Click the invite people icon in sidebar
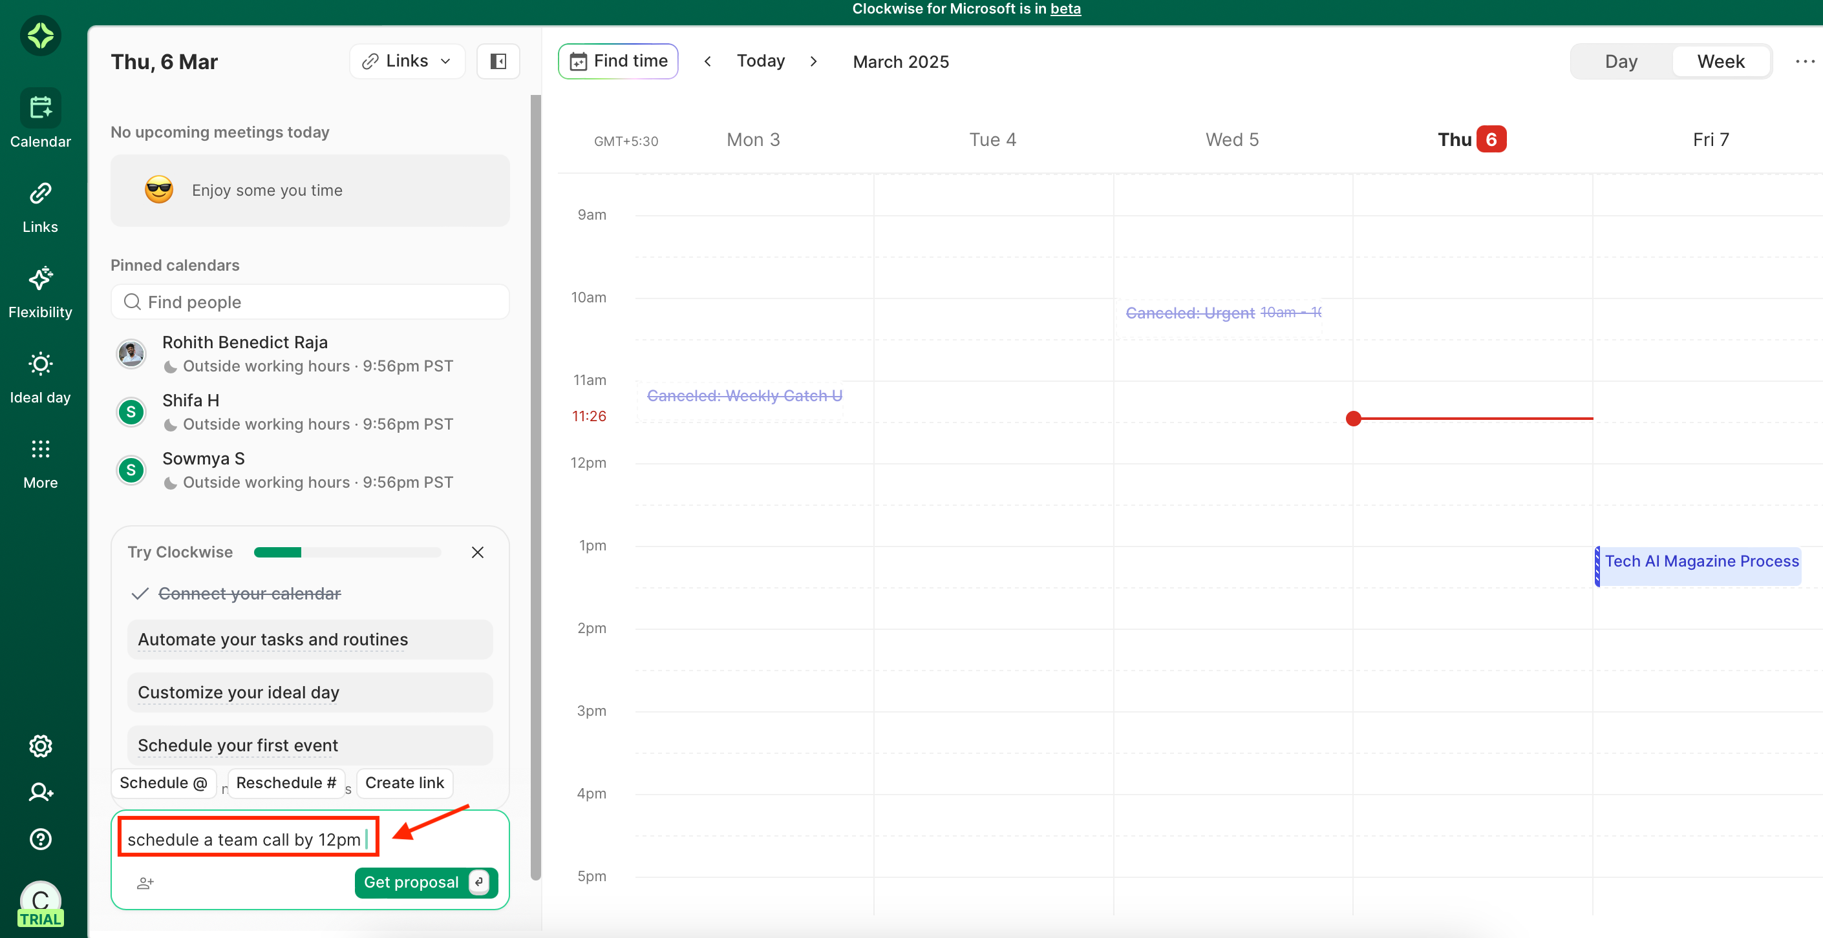The height and width of the screenshot is (938, 1823). tap(40, 792)
